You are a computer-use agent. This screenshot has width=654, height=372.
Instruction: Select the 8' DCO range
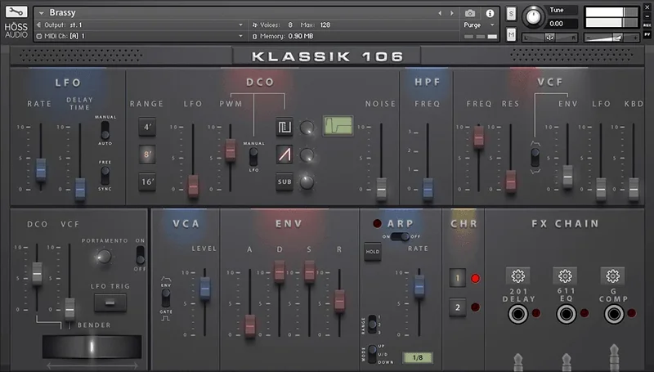147,155
